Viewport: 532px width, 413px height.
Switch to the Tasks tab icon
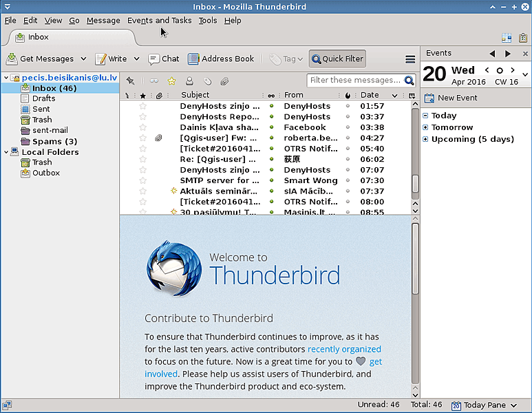523,38
